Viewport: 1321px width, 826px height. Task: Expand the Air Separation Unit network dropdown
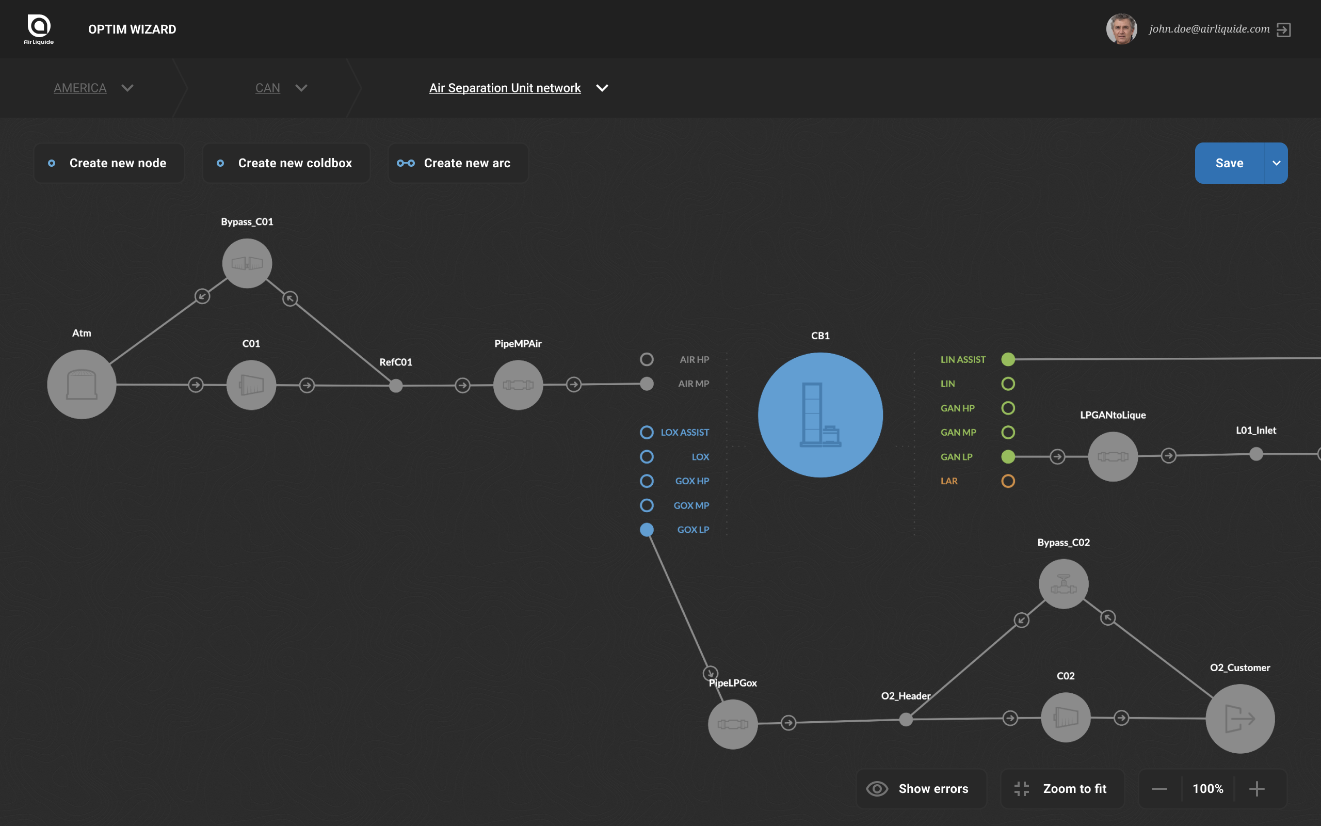pyautogui.click(x=602, y=88)
